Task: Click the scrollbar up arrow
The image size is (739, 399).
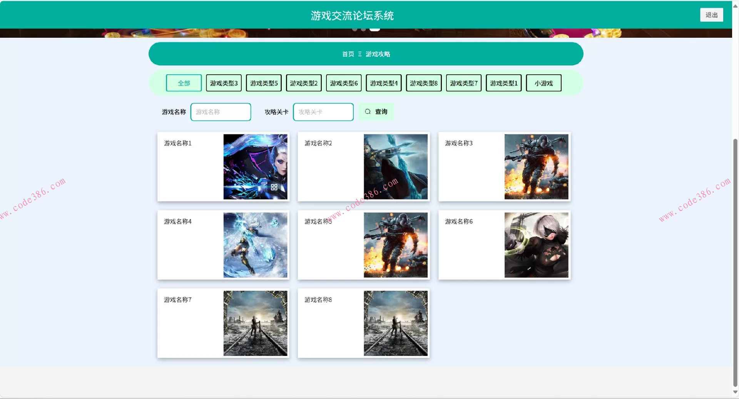Action: click(x=735, y=5)
